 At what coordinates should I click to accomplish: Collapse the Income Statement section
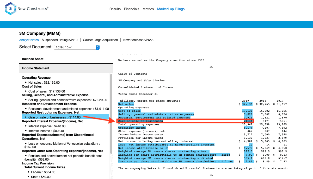click(x=66, y=68)
